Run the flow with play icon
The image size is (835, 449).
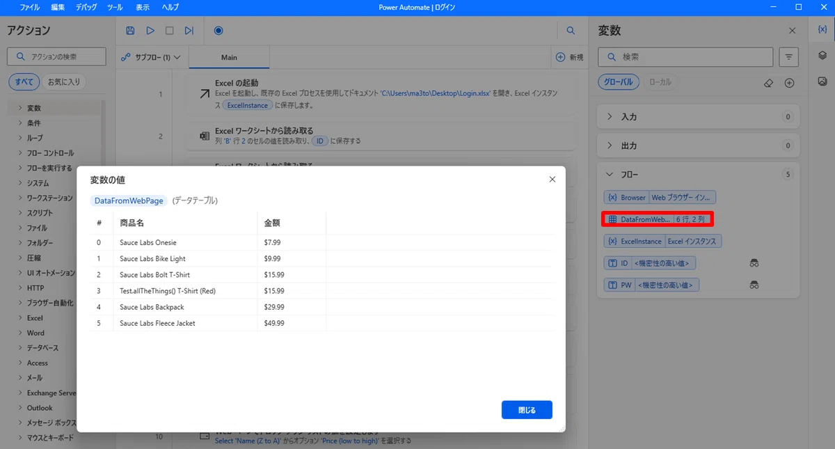150,31
